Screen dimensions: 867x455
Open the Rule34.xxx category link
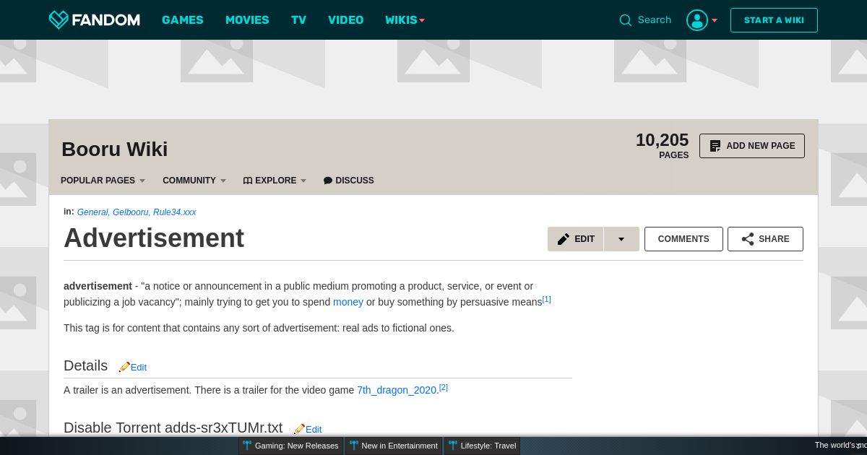pos(174,212)
